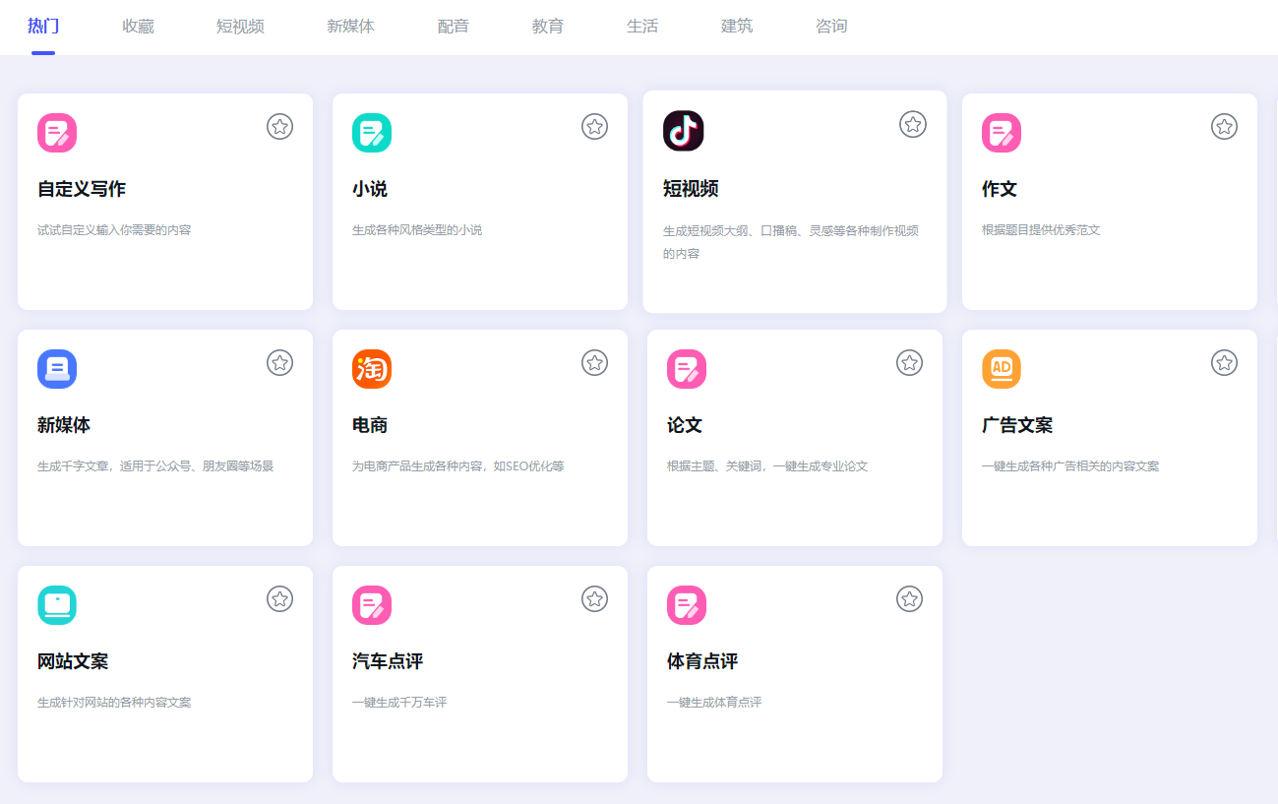Click the orange Taobao 电商 icon
This screenshot has height=804, width=1278.
[x=371, y=368]
